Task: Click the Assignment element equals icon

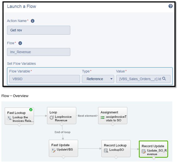Action: coord(102,118)
